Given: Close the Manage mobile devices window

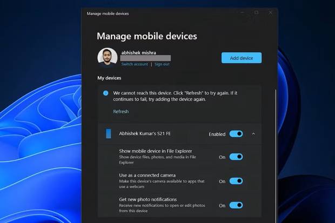Looking at the screenshot, I should click(271, 12).
